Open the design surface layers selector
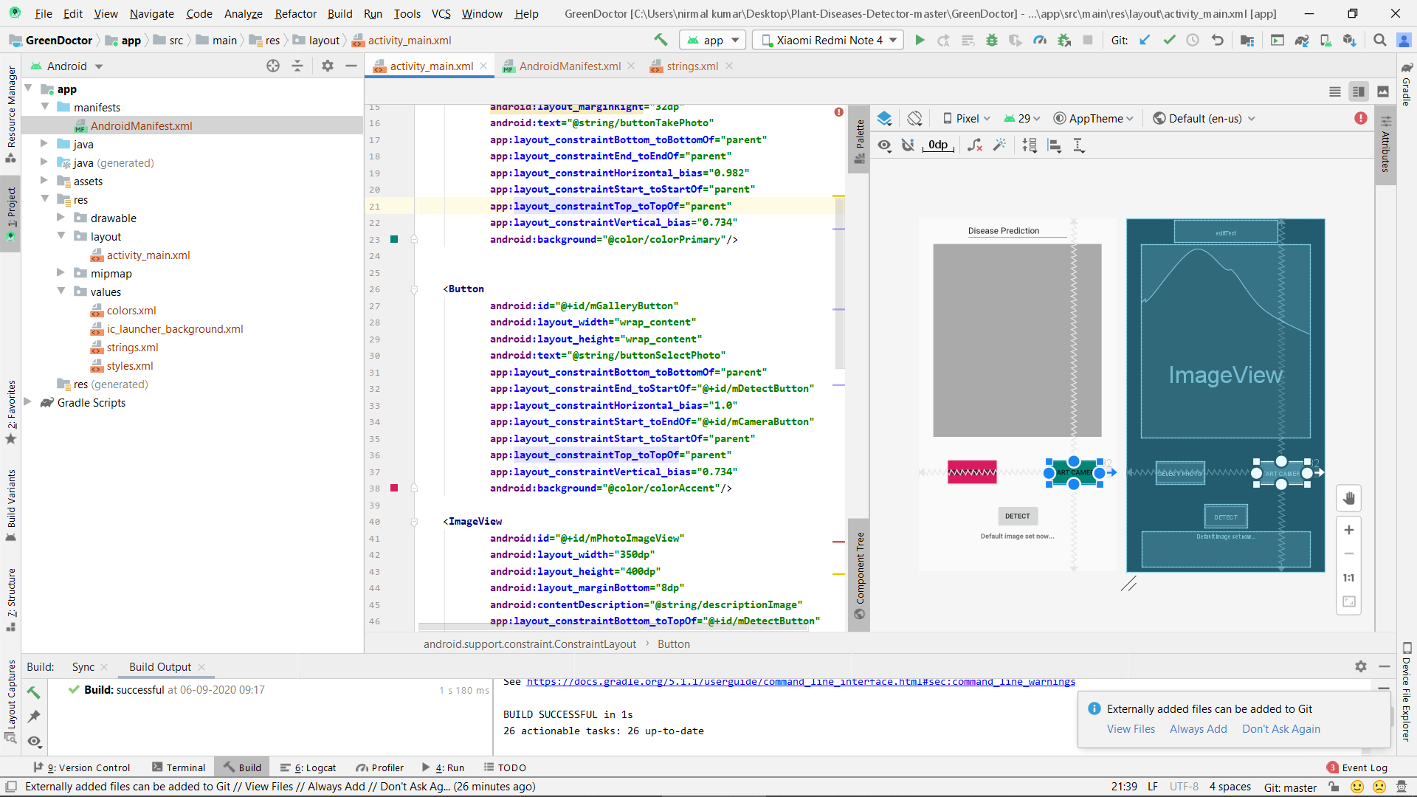Viewport: 1417px width, 797px height. pos(884,118)
